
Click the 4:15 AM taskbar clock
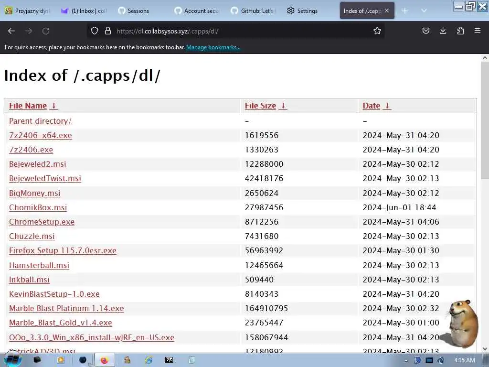tap(465, 360)
